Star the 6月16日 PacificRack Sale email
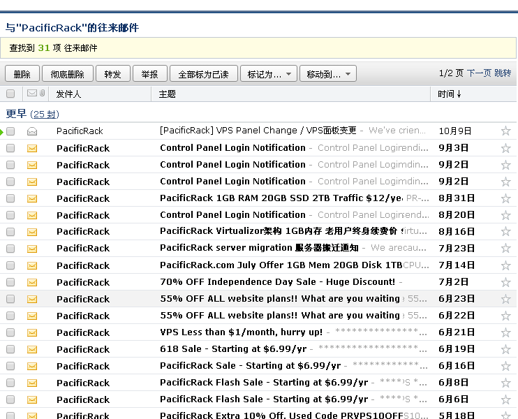The image size is (518, 419). point(505,367)
